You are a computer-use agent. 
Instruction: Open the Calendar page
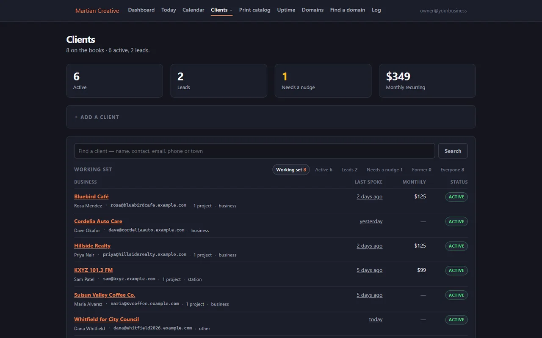pos(194,10)
